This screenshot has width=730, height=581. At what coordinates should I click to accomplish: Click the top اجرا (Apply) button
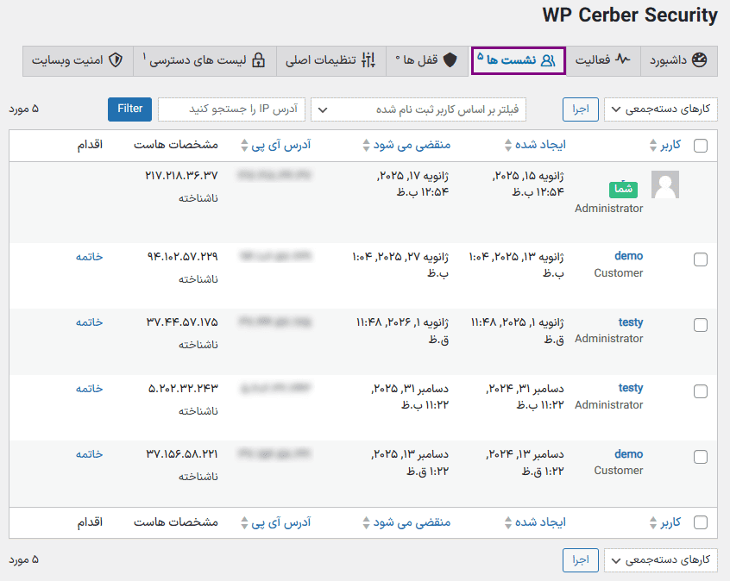click(581, 109)
